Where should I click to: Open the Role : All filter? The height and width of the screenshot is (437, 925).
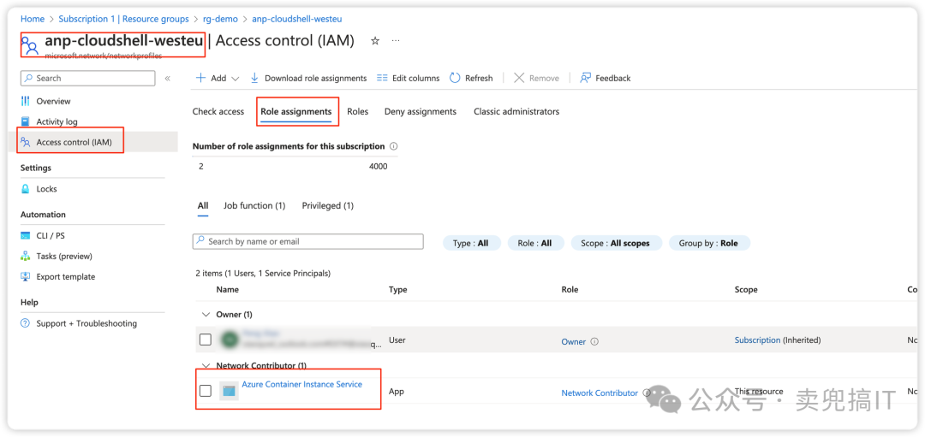coord(535,243)
